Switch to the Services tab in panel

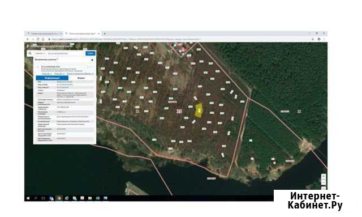[81, 78]
